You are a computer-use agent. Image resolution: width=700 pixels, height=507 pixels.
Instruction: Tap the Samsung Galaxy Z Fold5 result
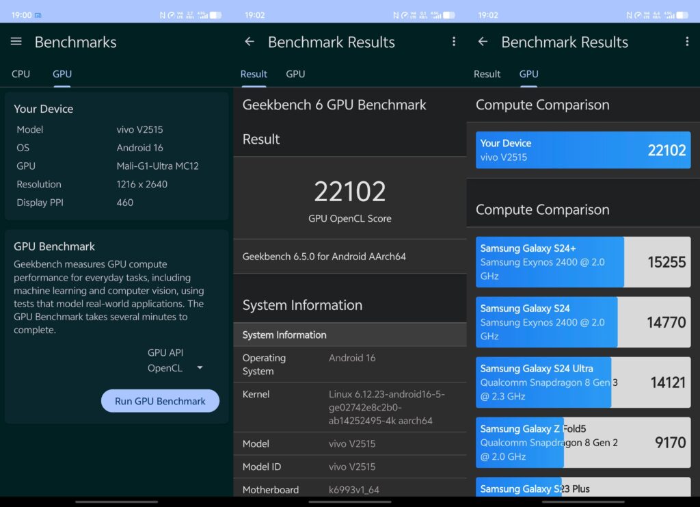(x=583, y=443)
